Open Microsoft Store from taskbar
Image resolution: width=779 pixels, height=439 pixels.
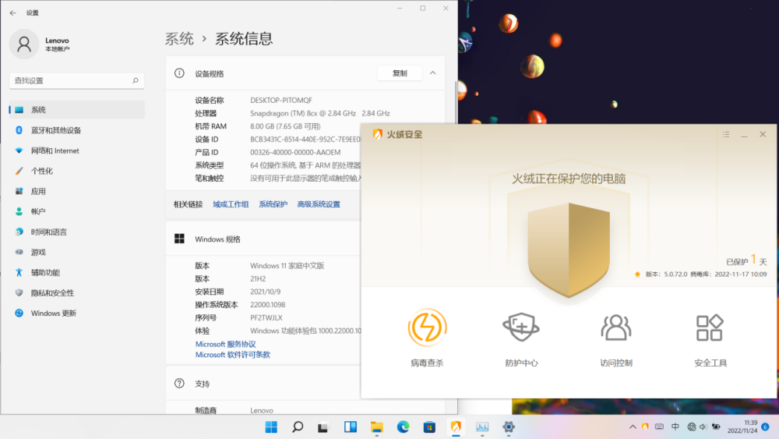tap(429, 427)
